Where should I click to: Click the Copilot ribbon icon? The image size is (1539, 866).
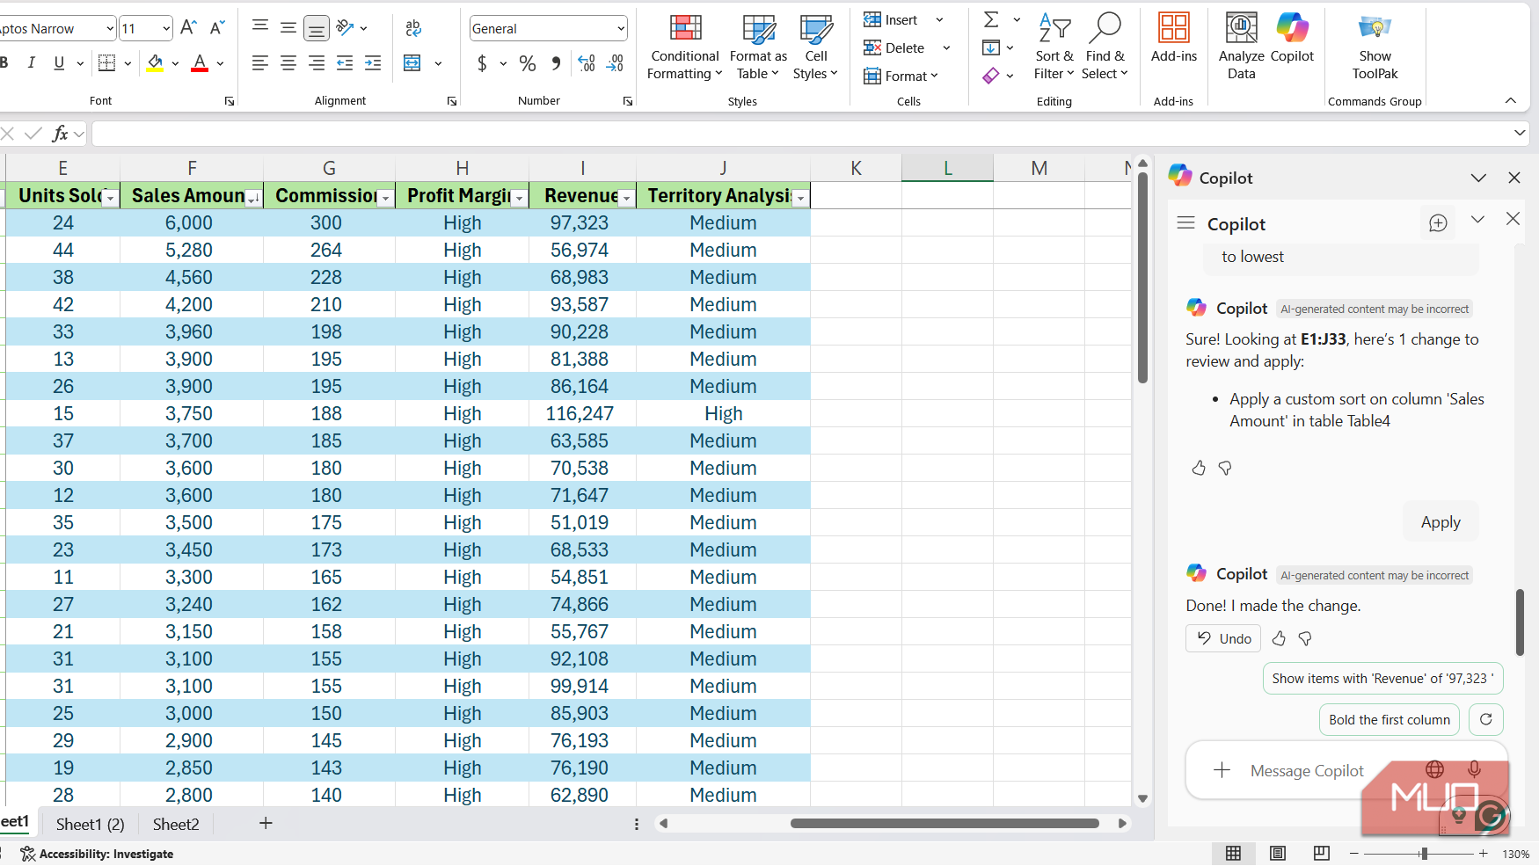[x=1292, y=40]
